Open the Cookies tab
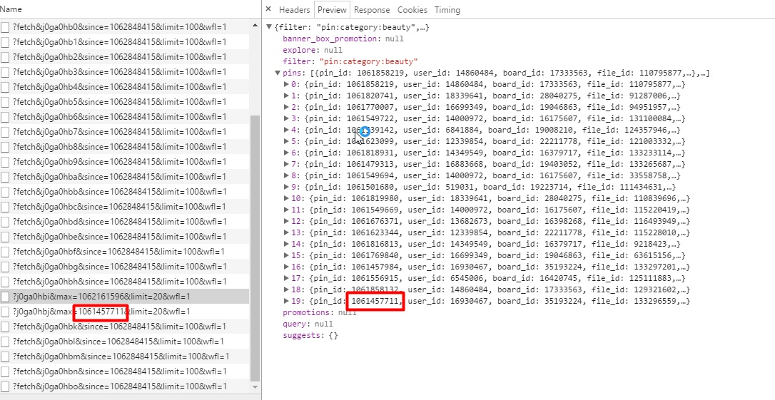The image size is (775, 400). (x=412, y=10)
